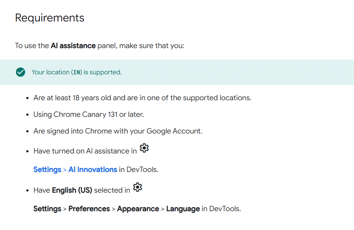
Task: Open the blue Settings link
Action: click(x=47, y=169)
